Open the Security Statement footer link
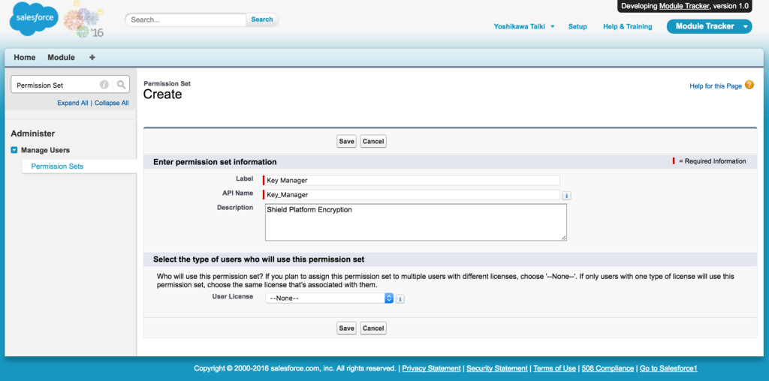Viewport: 769px width, 381px height. click(497, 368)
